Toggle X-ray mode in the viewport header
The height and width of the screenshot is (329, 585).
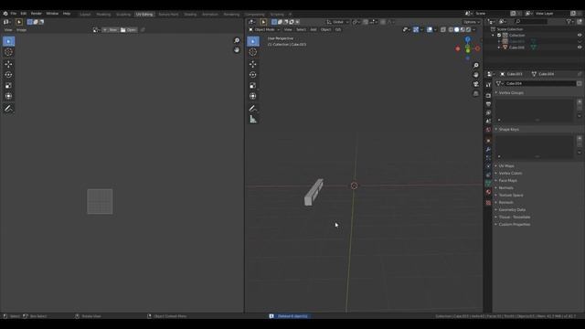pyautogui.click(x=442, y=29)
